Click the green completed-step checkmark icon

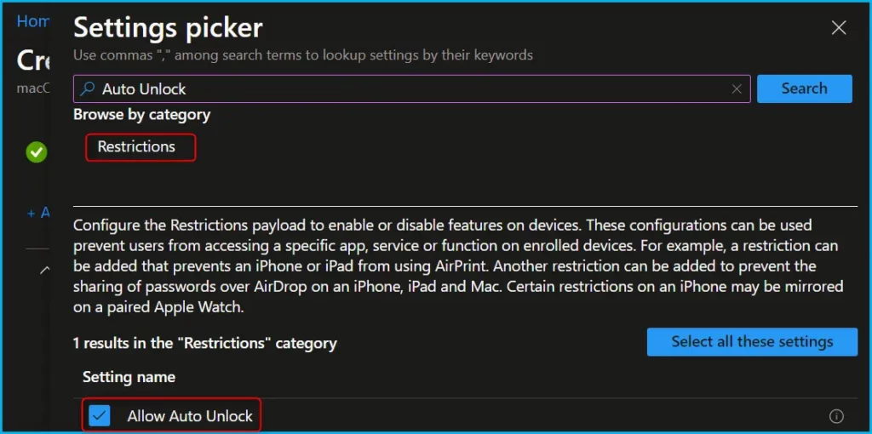pyautogui.click(x=37, y=151)
